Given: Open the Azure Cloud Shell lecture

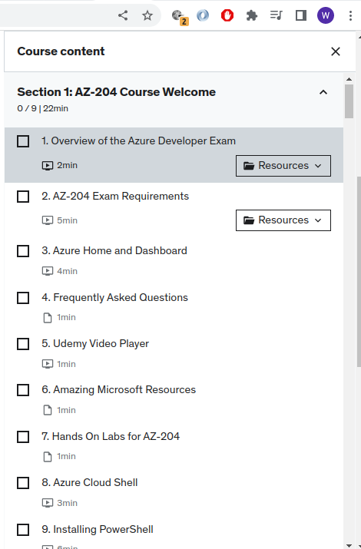Looking at the screenshot, I should pos(90,482).
